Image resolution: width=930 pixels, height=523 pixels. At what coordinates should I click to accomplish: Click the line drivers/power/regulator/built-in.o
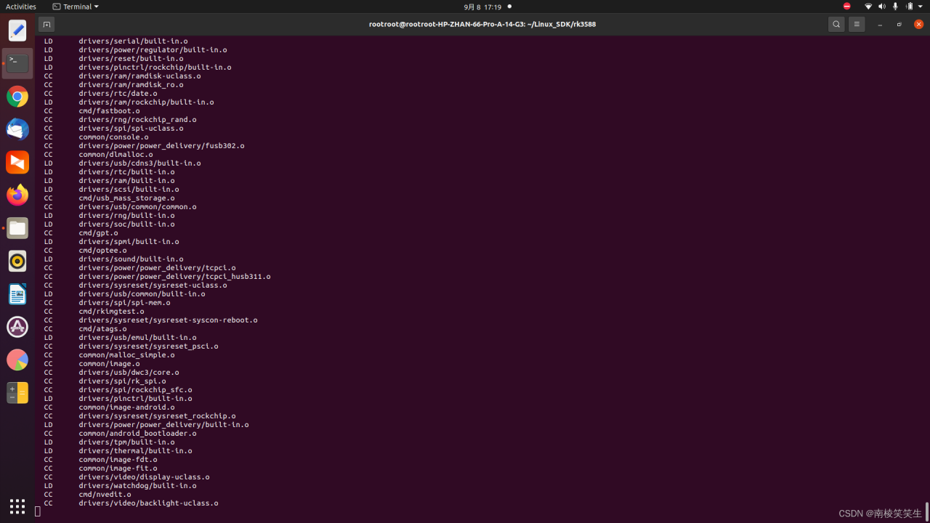(153, 50)
